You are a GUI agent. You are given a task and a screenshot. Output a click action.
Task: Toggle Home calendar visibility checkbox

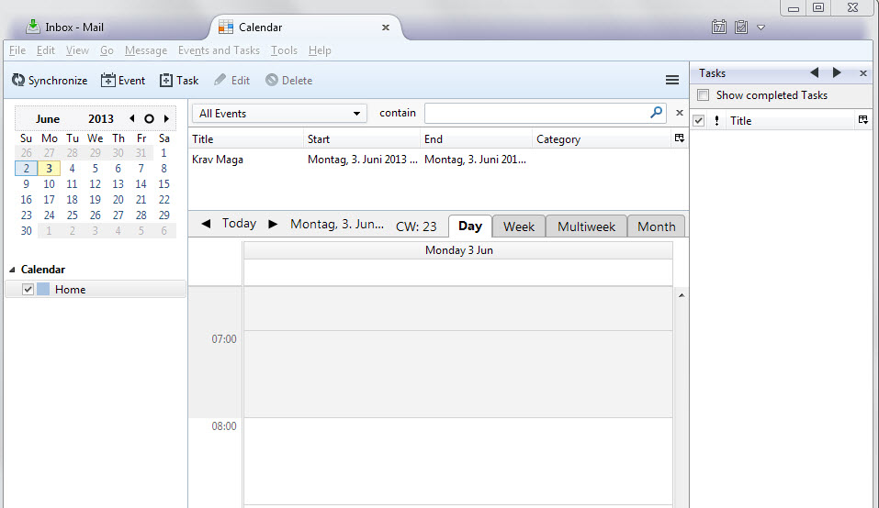pyautogui.click(x=28, y=289)
